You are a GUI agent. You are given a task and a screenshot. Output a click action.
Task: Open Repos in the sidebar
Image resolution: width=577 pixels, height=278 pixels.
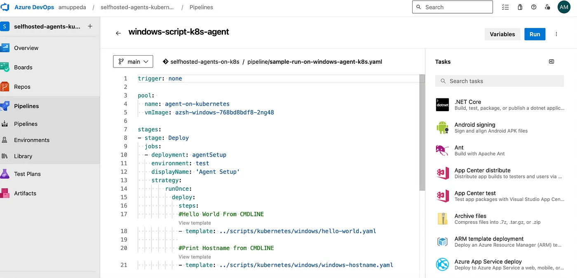(x=50, y=86)
